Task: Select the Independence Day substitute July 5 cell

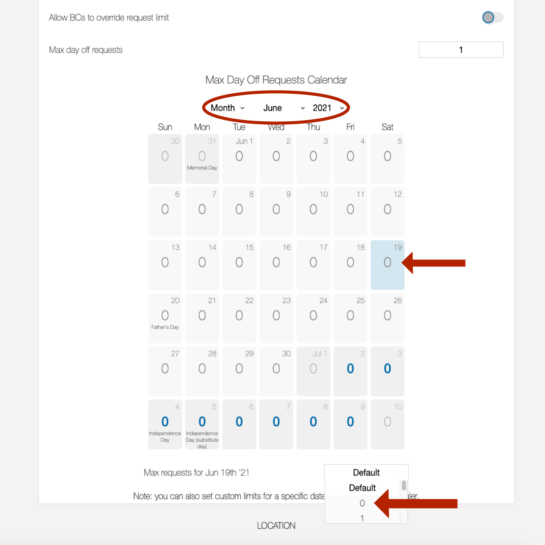Action: (202, 424)
